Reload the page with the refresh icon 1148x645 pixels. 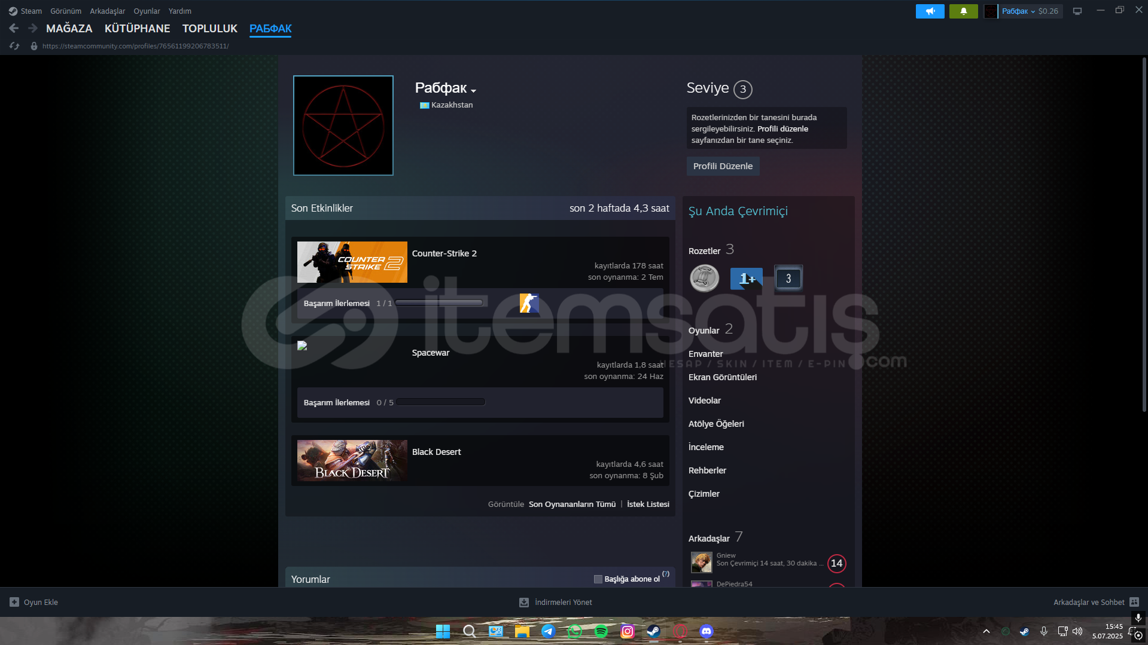[x=14, y=46]
